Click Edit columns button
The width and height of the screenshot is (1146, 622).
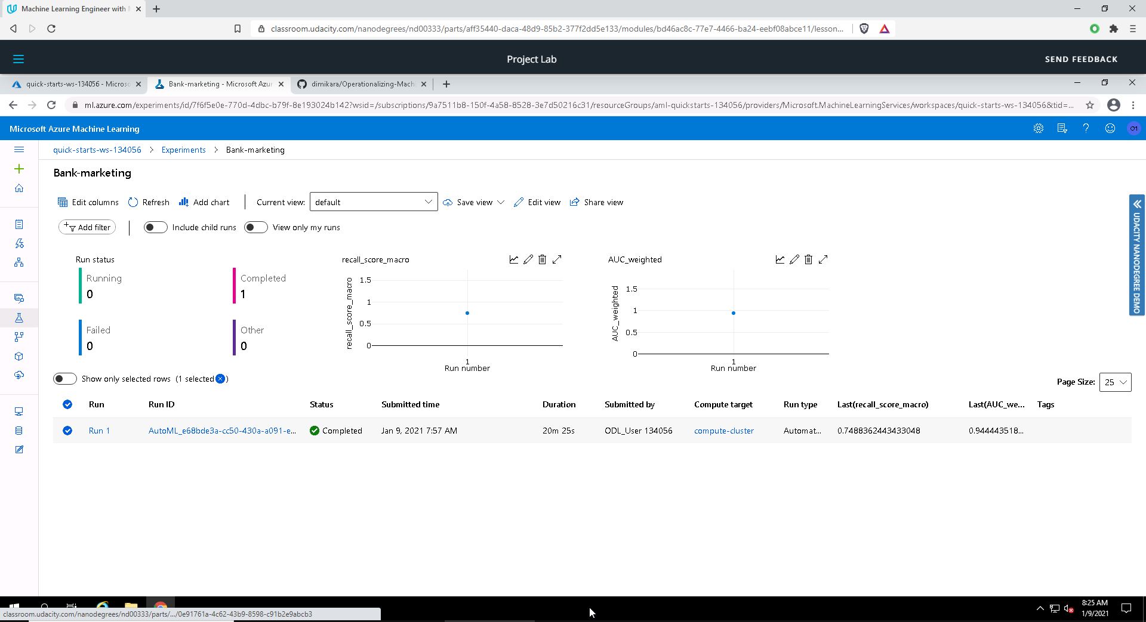[88, 202]
